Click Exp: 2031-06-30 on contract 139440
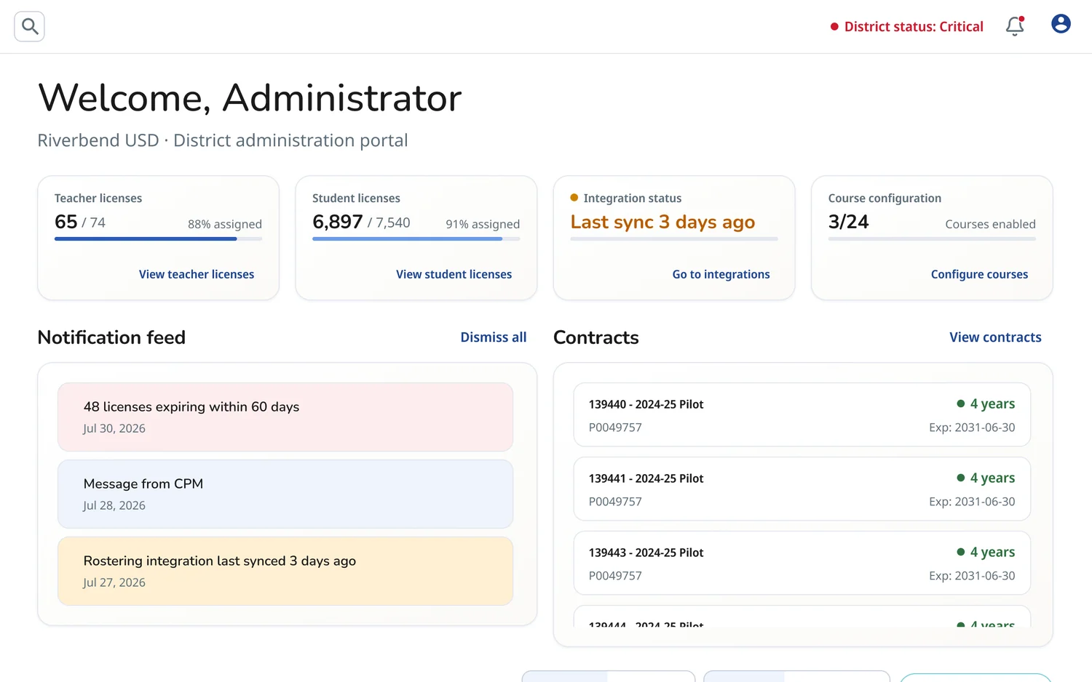Viewport: 1092px width, 682px height. tap(972, 428)
